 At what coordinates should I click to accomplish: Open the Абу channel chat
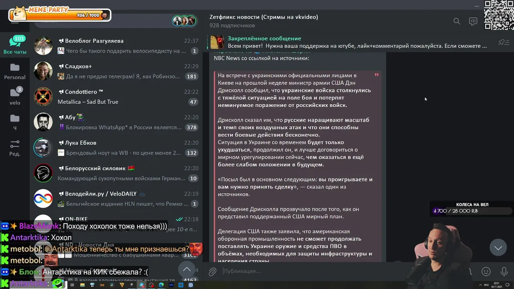point(116,122)
